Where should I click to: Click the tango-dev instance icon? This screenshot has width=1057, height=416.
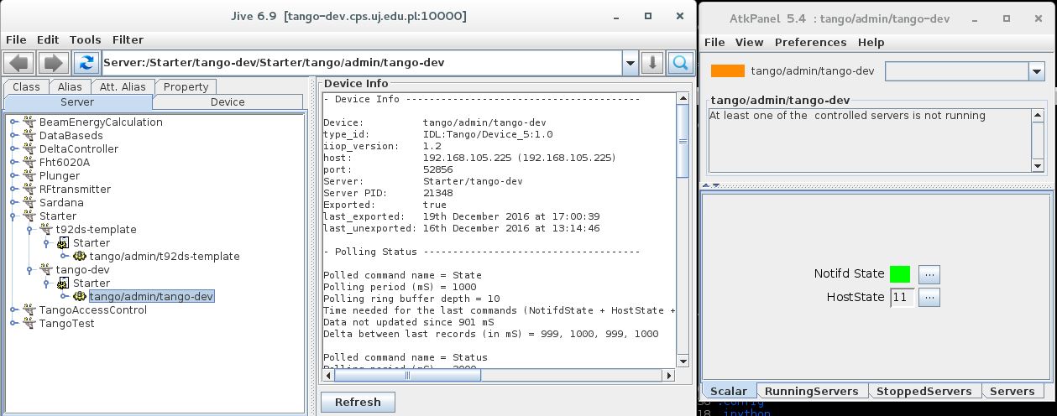[x=45, y=269]
